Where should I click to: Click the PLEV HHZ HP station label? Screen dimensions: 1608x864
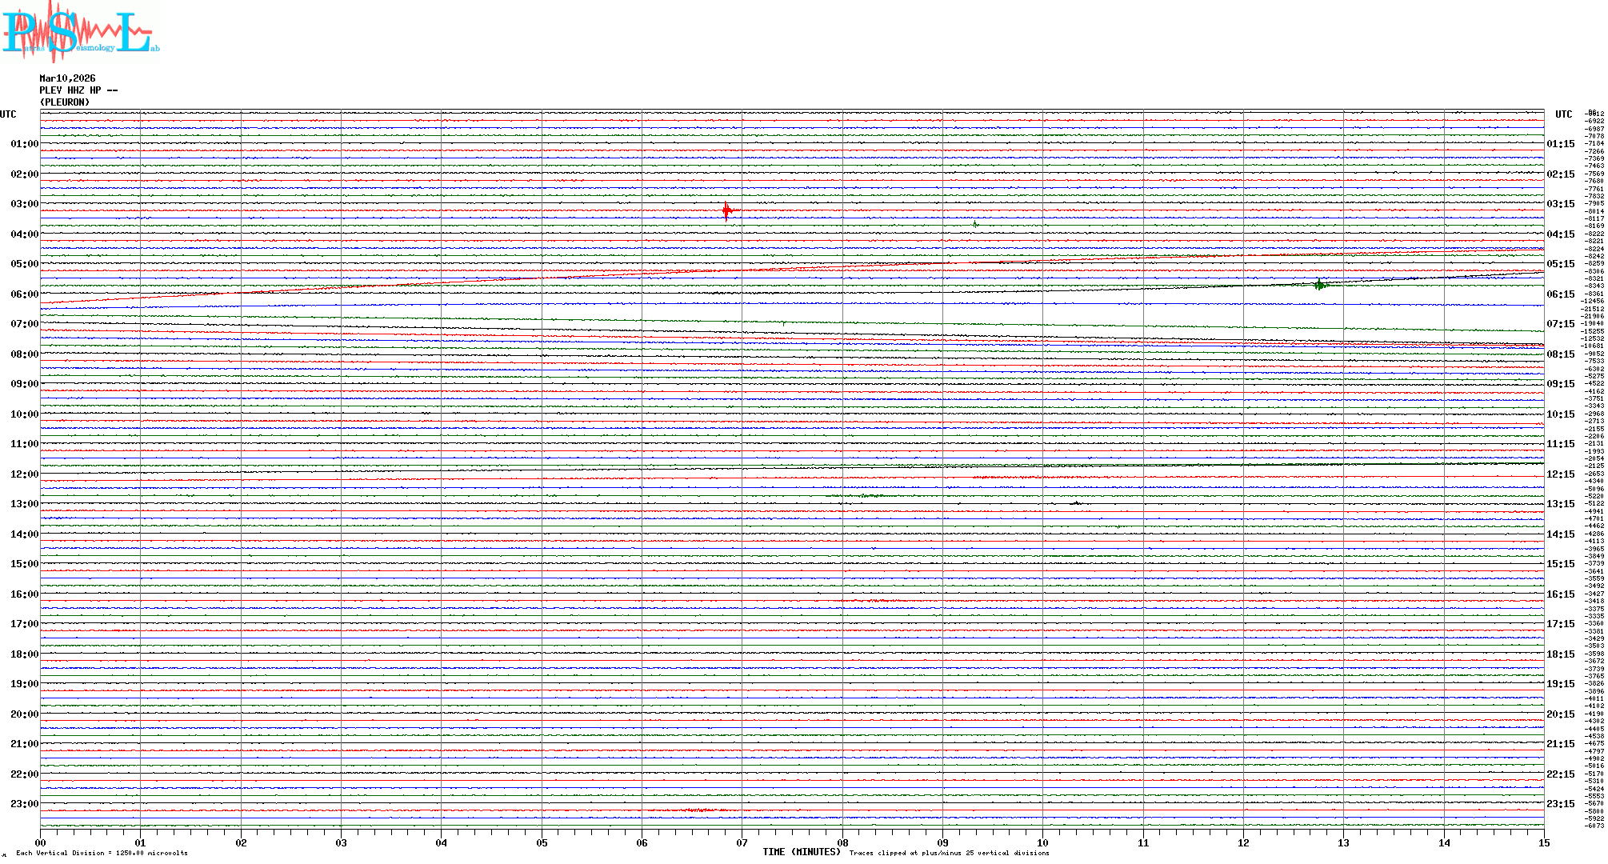(x=78, y=90)
